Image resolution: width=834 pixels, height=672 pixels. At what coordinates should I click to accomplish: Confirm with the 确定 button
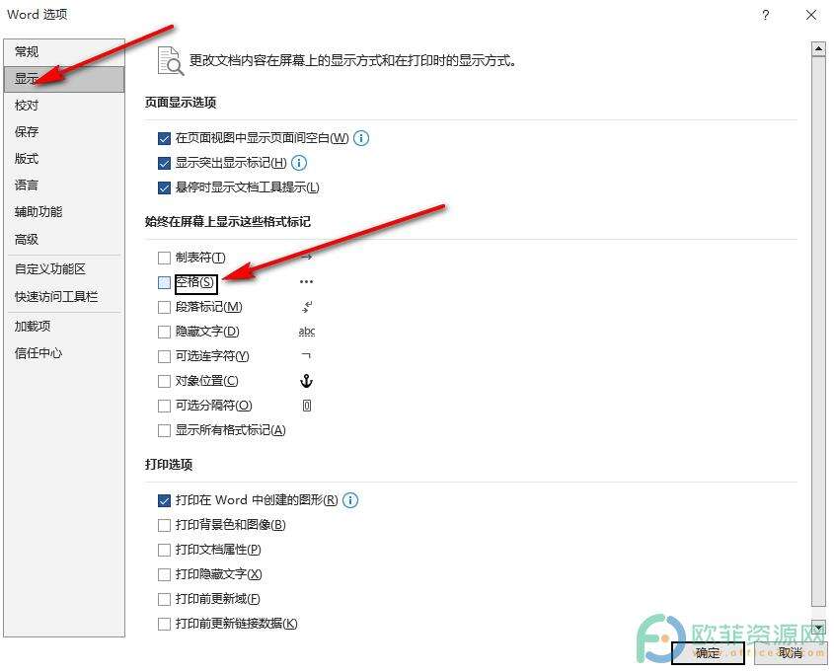708,653
